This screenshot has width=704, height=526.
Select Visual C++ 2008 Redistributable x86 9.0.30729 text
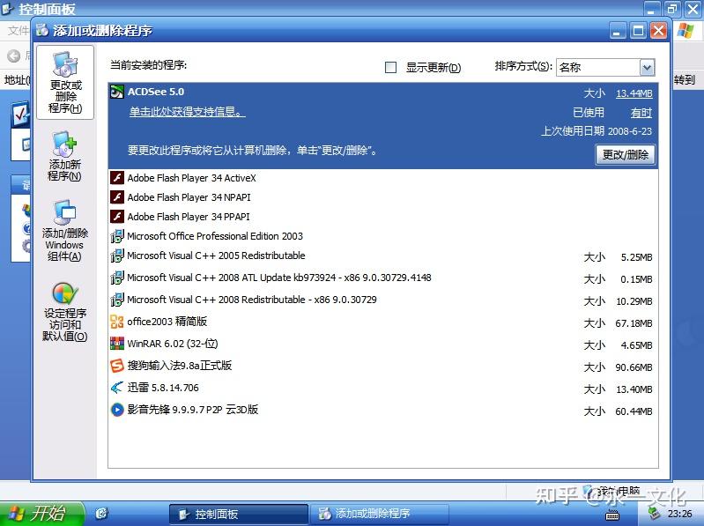coord(251,300)
